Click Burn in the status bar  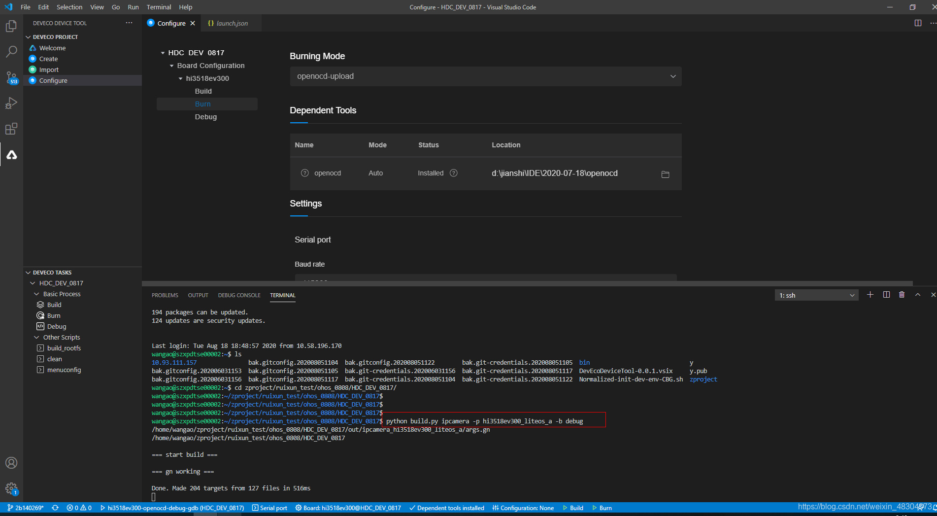click(602, 508)
